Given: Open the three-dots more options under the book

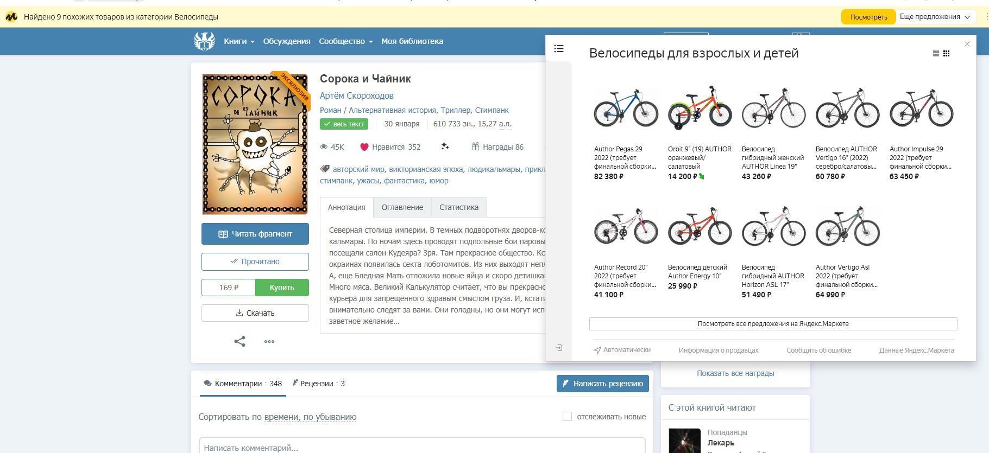Looking at the screenshot, I should coord(269,341).
